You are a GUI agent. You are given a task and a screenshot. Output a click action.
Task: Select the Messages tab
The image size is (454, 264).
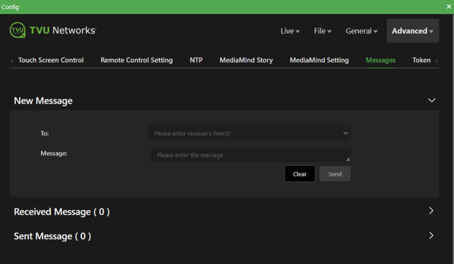click(380, 60)
